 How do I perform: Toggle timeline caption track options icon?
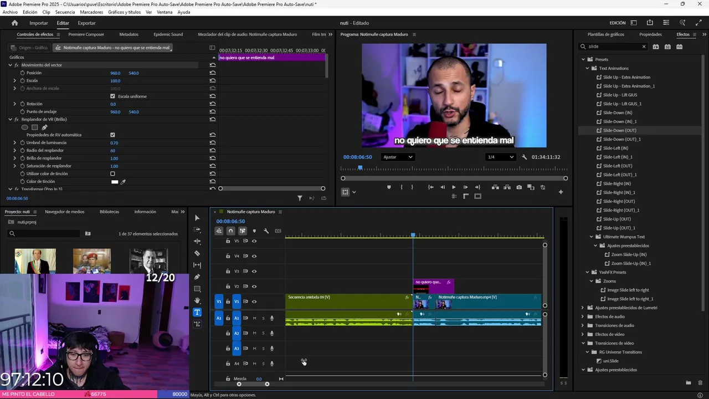point(278,231)
